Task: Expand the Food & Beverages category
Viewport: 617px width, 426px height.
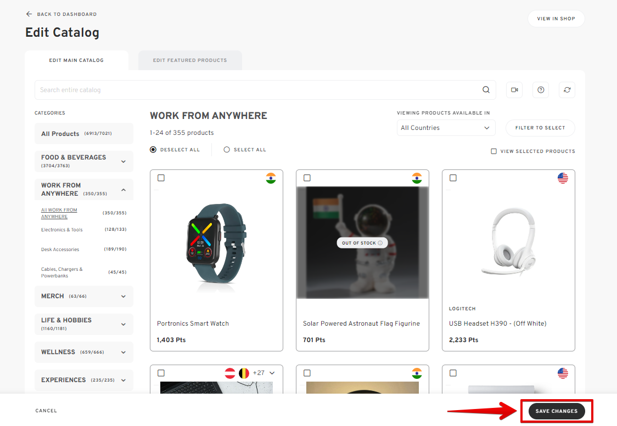Action: point(123,161)
